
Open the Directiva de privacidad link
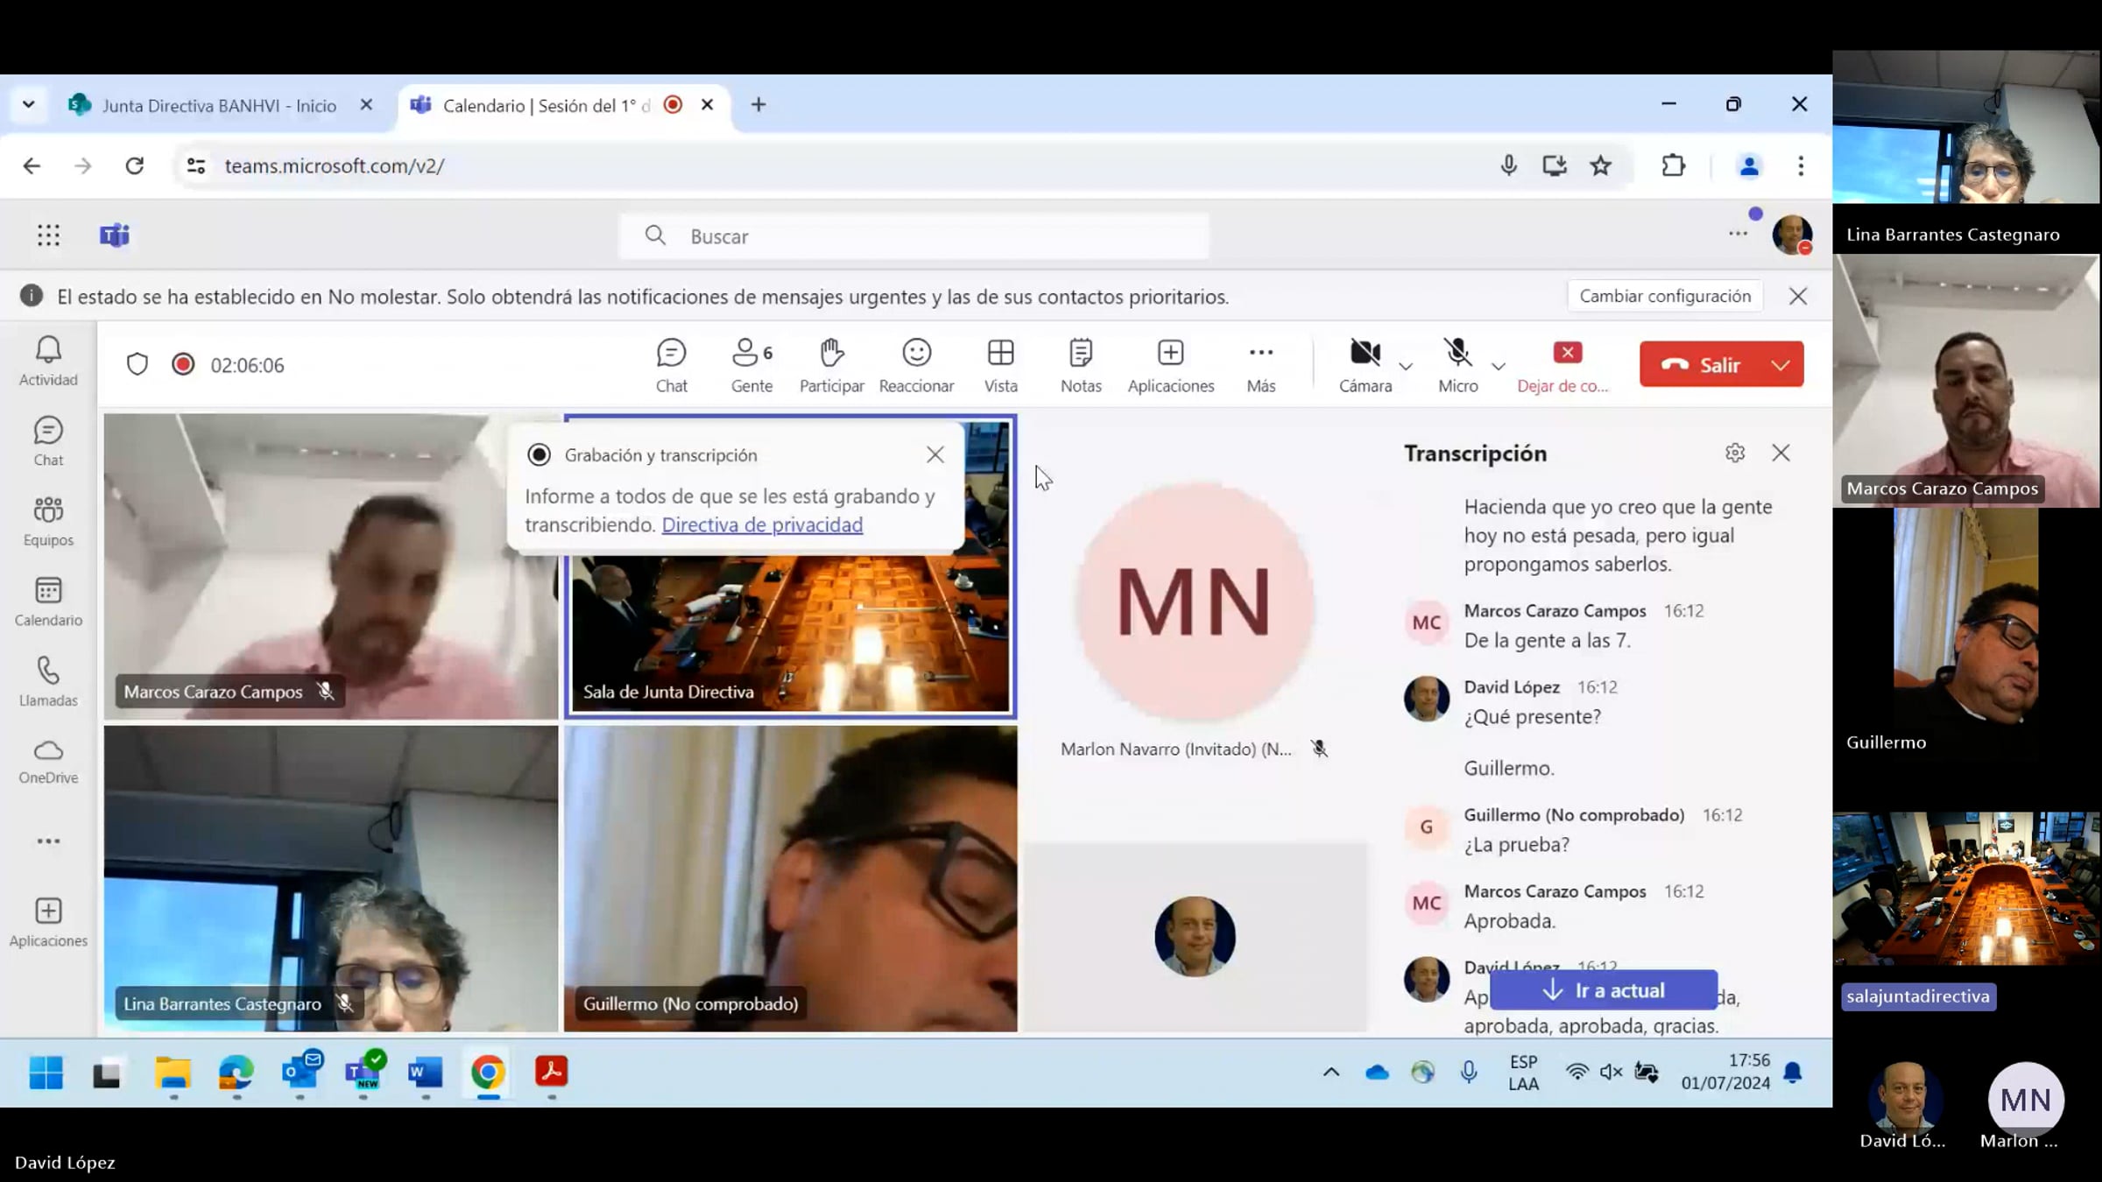click(762, 524)
